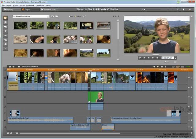Click the loop playback icon in player
The height and width of the screenshot is (139, 196).
click(x=157, y=57)
